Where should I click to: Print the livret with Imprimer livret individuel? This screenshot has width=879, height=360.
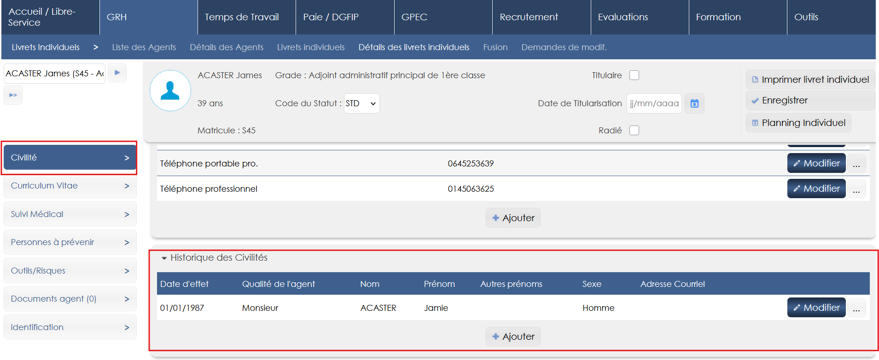click(810, 80)
